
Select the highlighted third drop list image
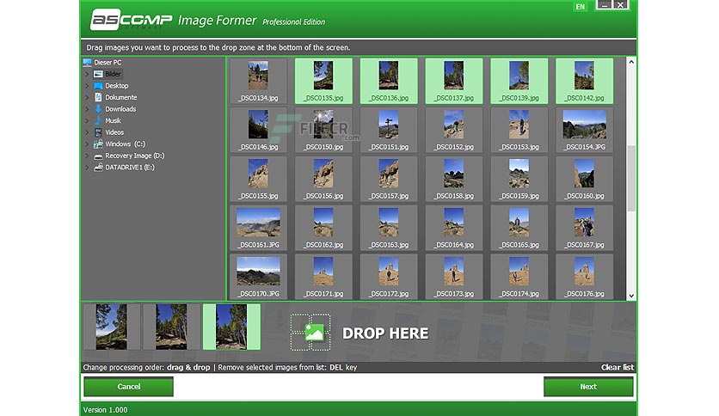(x=231, y=327)
